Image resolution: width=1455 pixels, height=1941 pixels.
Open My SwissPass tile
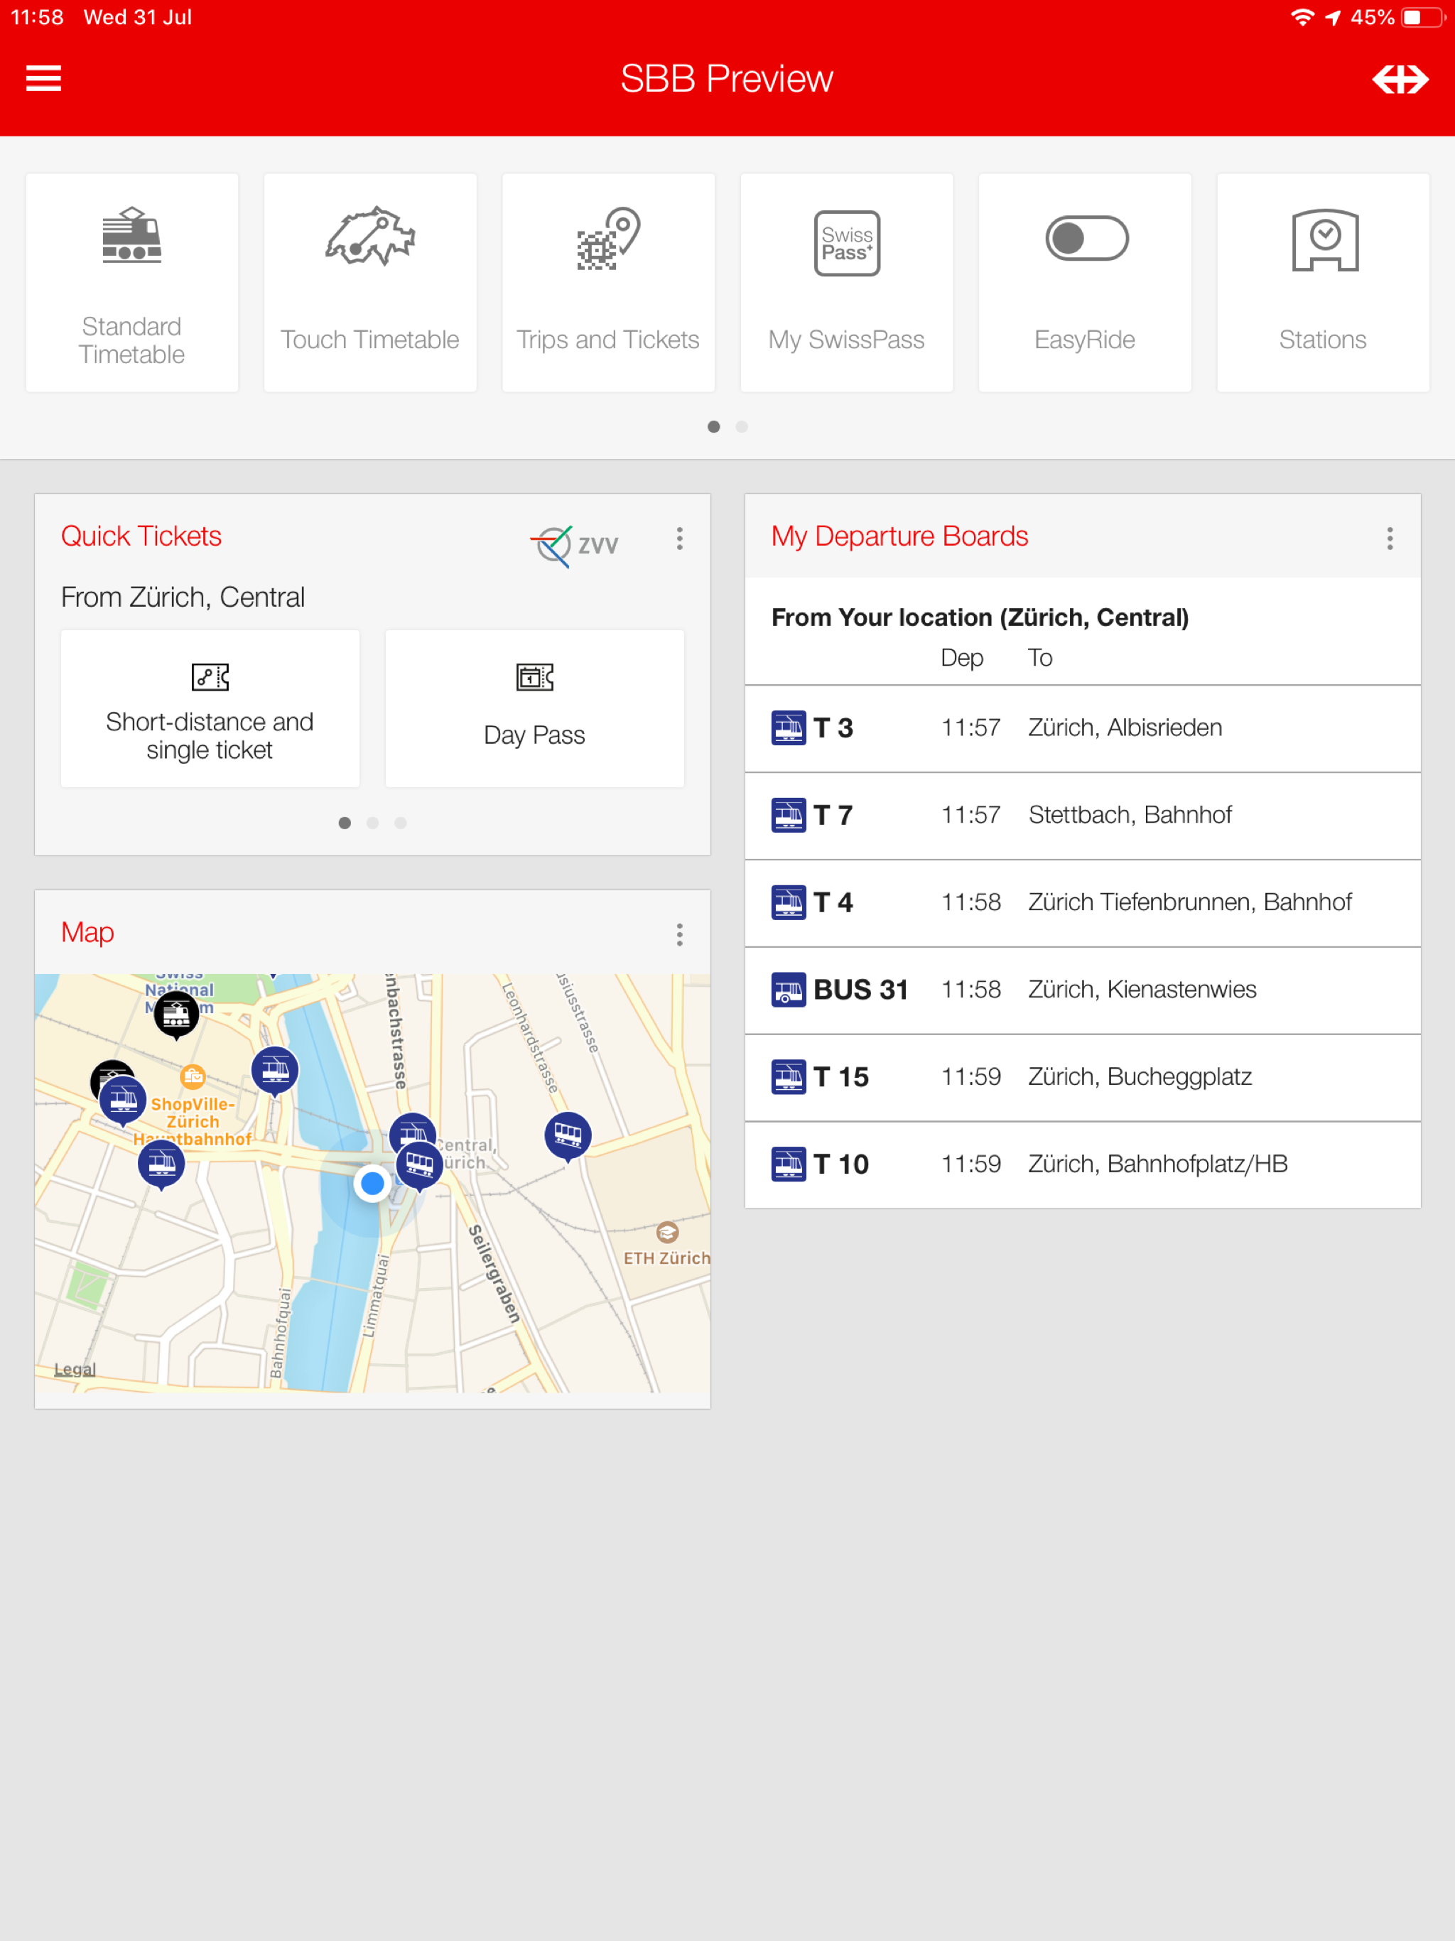pyautogui.click(x=846, y=283)
